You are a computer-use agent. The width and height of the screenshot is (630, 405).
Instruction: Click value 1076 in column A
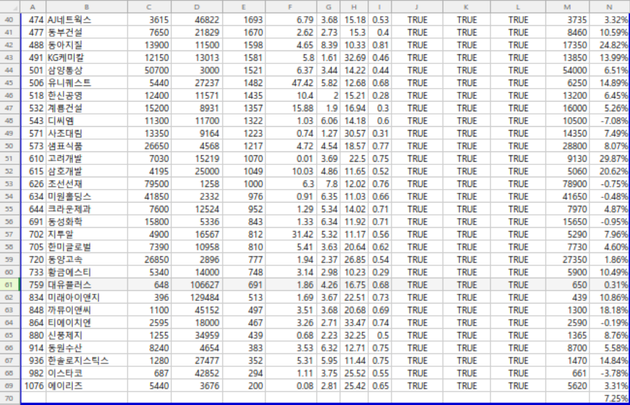(x=33, y=386)
